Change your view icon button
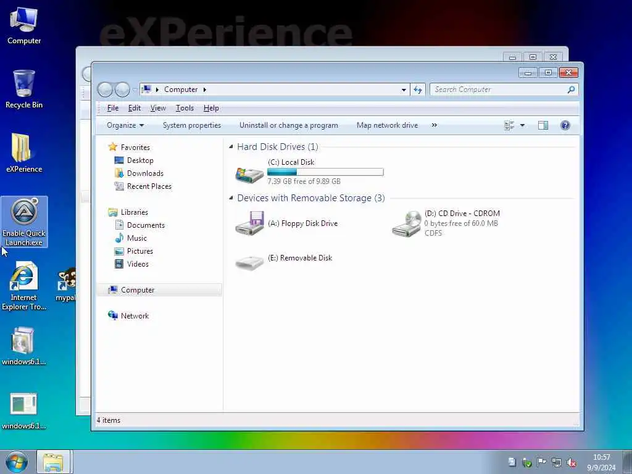 pos(509,125)
